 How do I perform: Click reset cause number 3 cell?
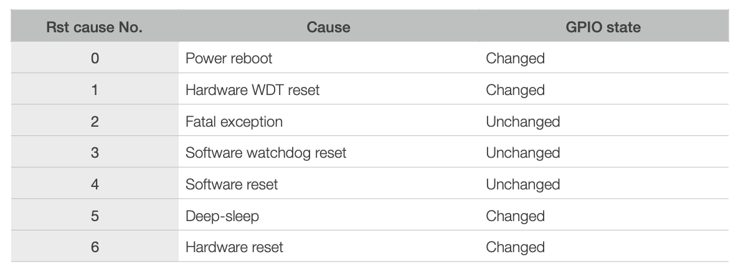point(95,153)
